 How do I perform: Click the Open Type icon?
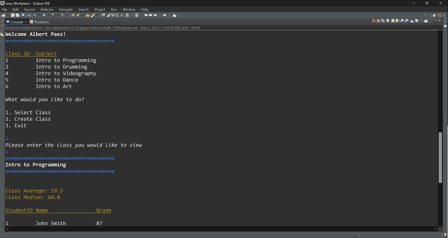click(88, 15)
